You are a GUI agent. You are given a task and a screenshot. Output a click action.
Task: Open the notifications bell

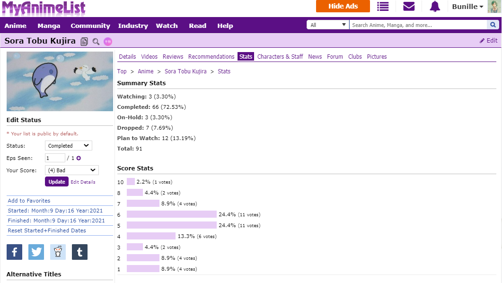435,6
